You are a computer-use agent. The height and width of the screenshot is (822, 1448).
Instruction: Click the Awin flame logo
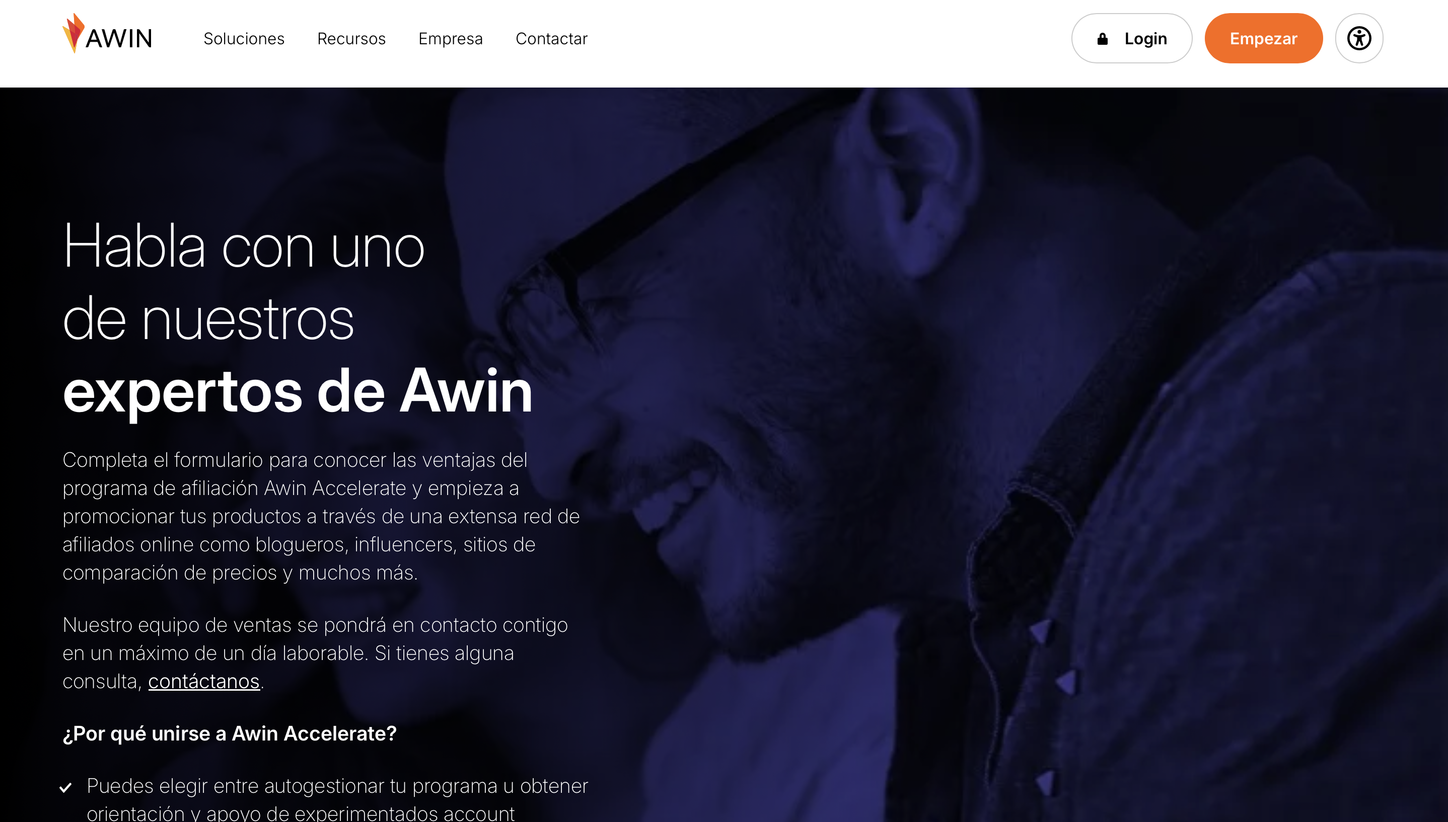74,33
